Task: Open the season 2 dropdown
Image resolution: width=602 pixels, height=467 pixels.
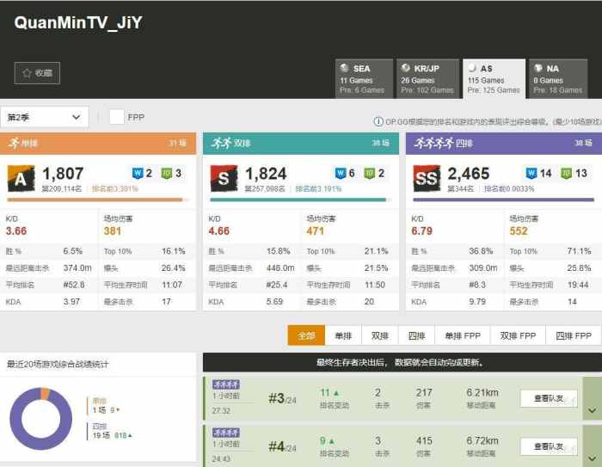Action: [45, 117]
